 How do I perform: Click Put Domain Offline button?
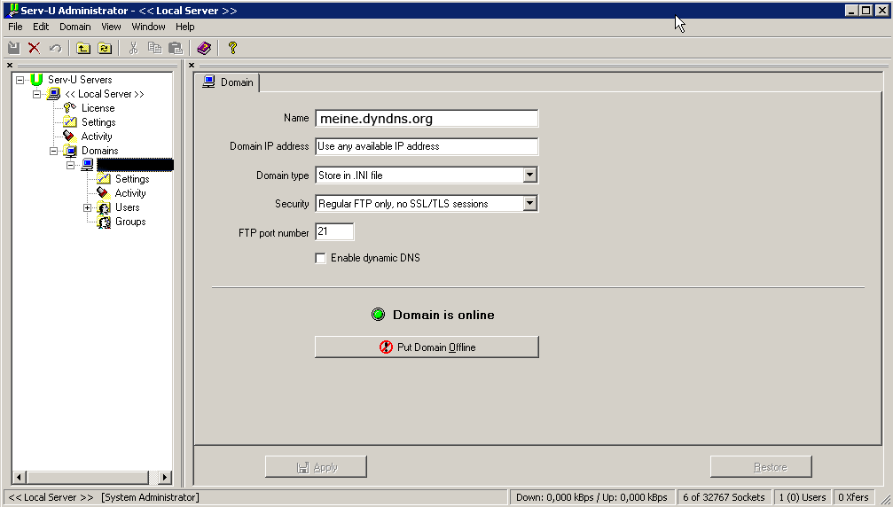click(x=427, y=347)
